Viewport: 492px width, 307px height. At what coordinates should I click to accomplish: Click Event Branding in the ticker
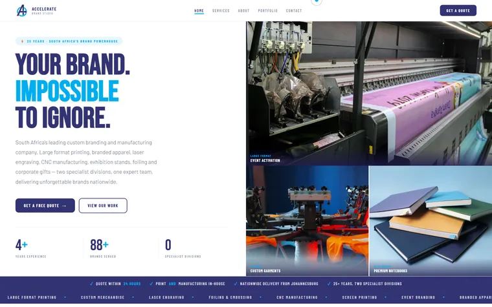[418, 297]
